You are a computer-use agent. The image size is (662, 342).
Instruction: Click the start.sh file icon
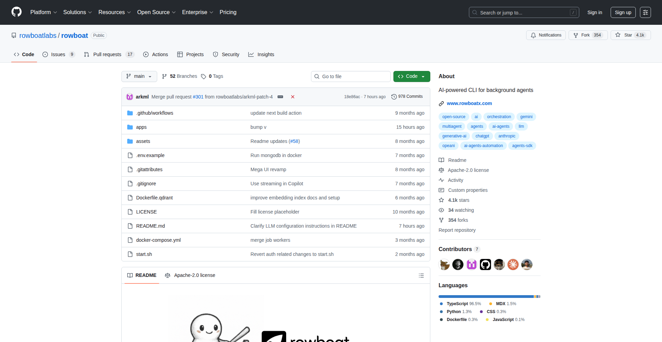(130, 254)
